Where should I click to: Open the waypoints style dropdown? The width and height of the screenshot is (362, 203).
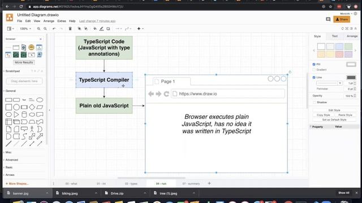coord(128,29)
